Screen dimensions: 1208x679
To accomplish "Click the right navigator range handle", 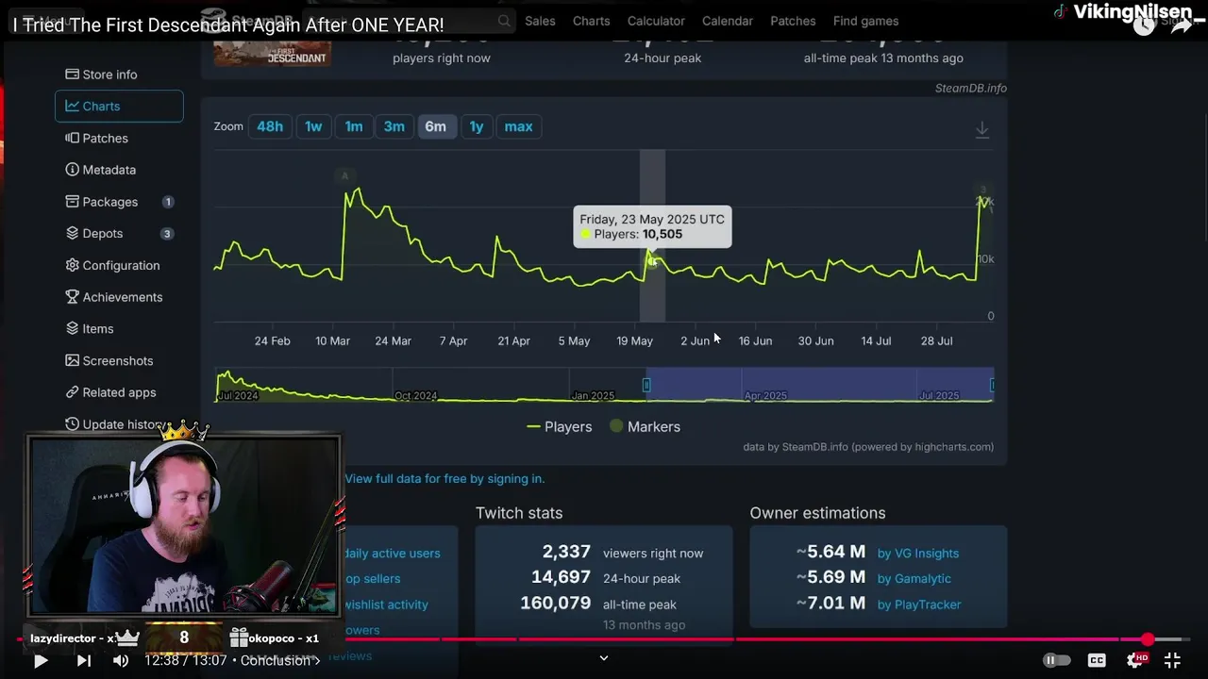I will (992, 385).
